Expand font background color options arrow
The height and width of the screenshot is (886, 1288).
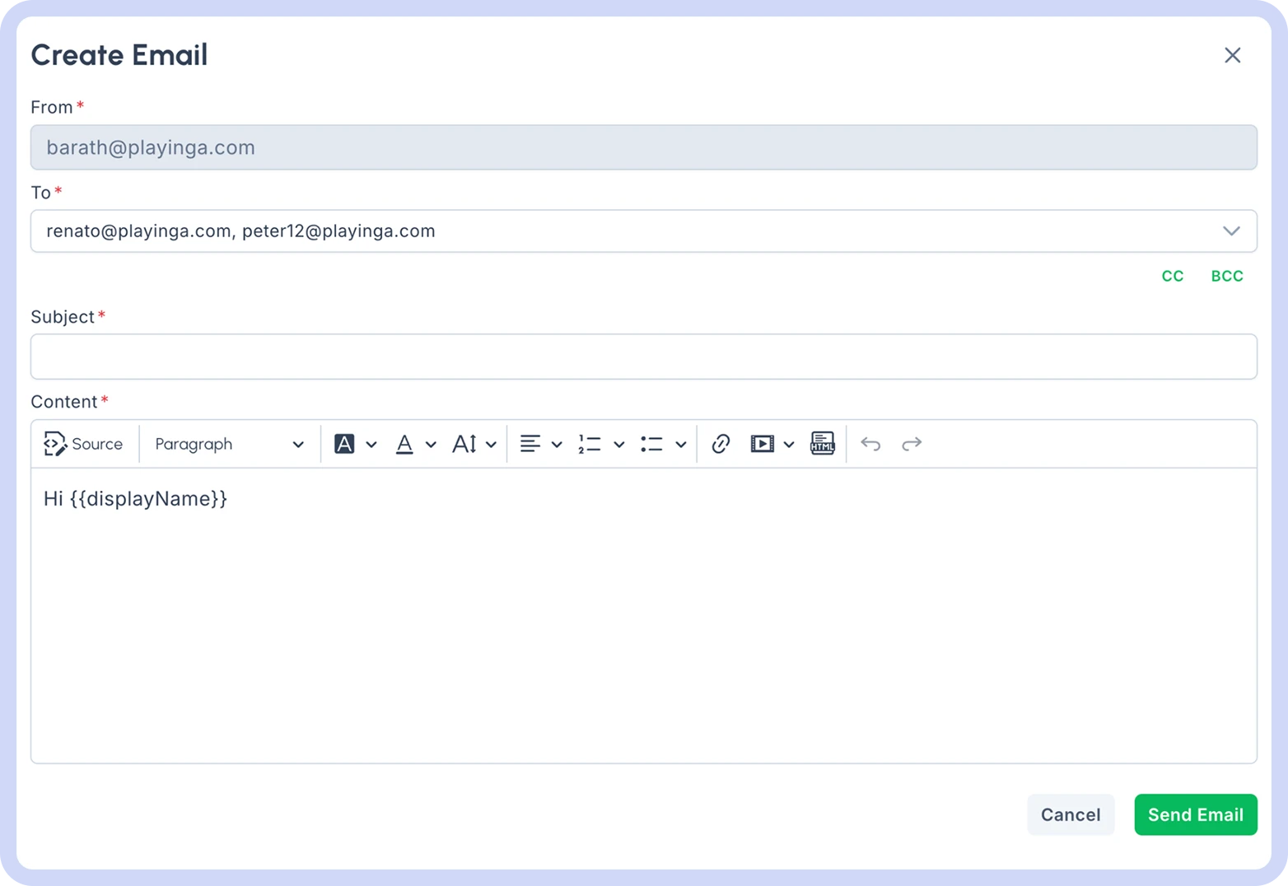pyautogui.click(x=371, y=445)
